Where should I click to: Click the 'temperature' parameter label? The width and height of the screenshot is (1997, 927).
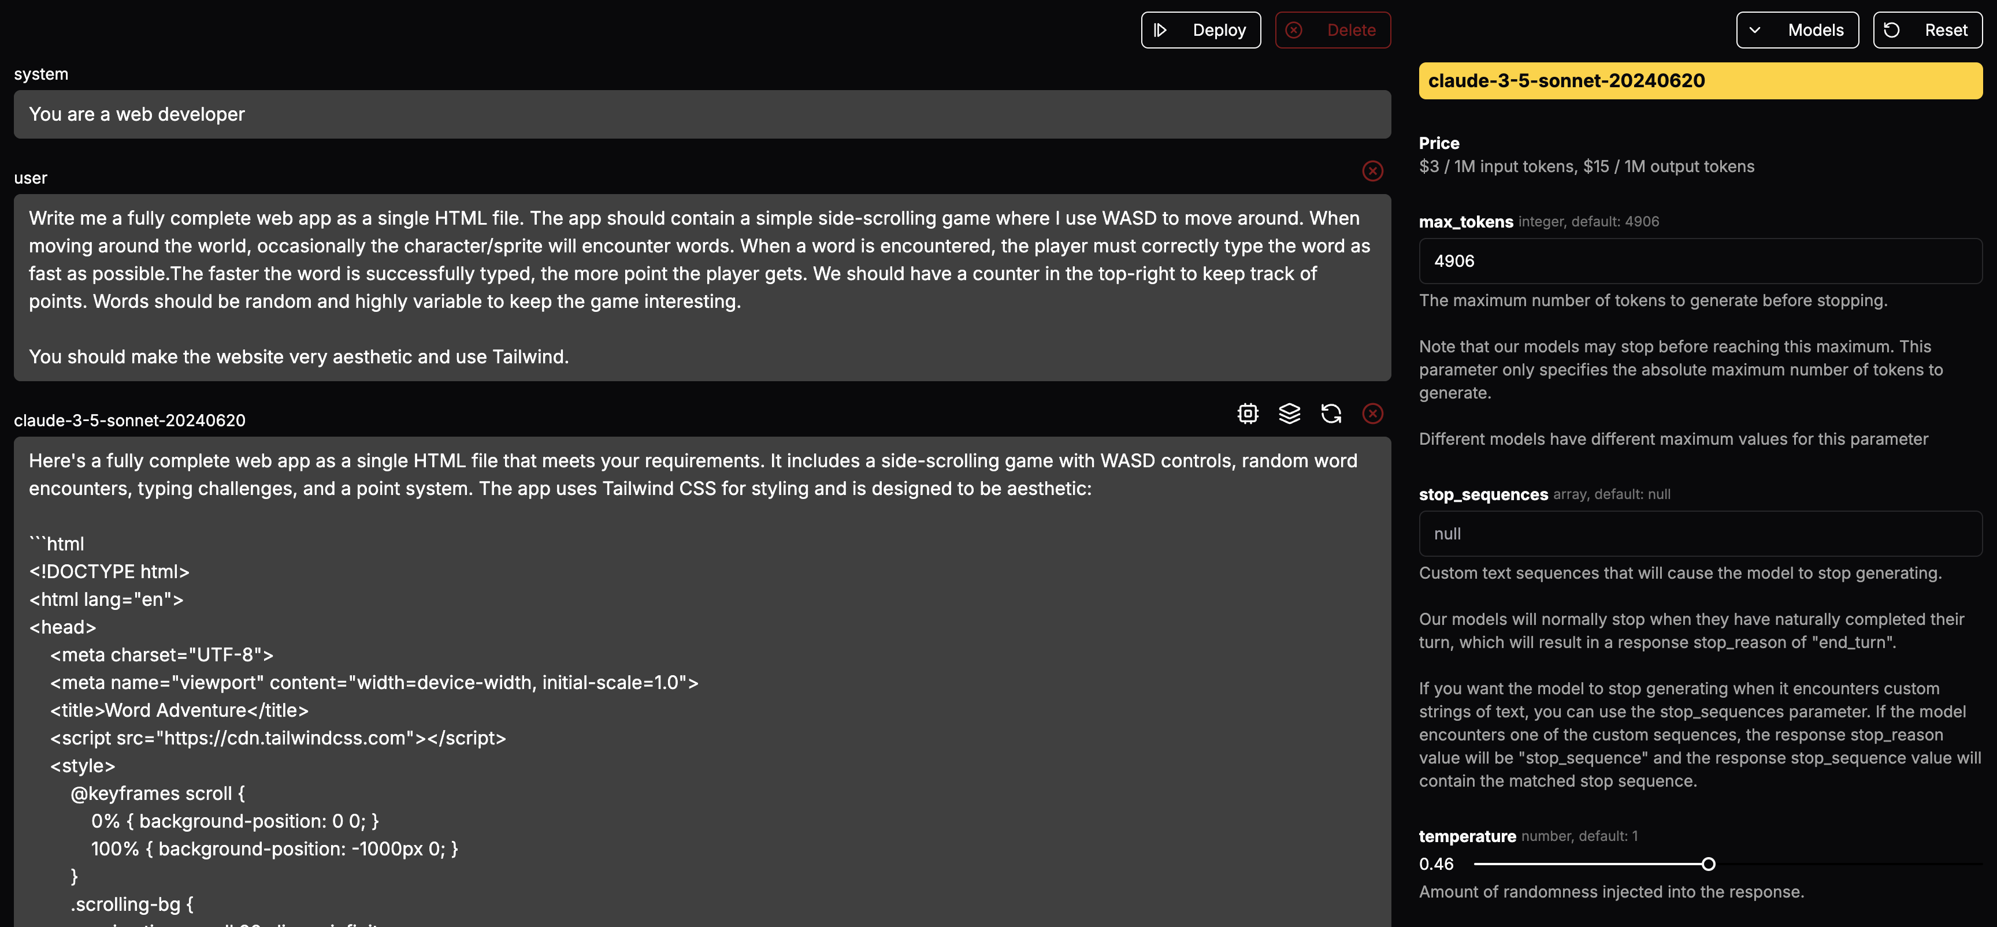point(1467,836)
